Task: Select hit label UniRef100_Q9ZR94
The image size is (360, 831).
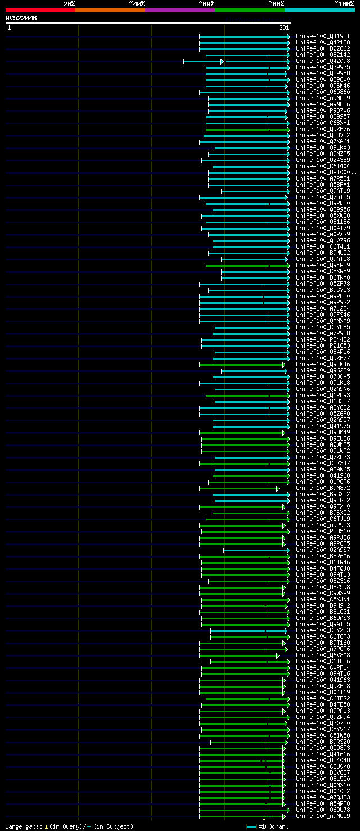Action: point(323,717)
